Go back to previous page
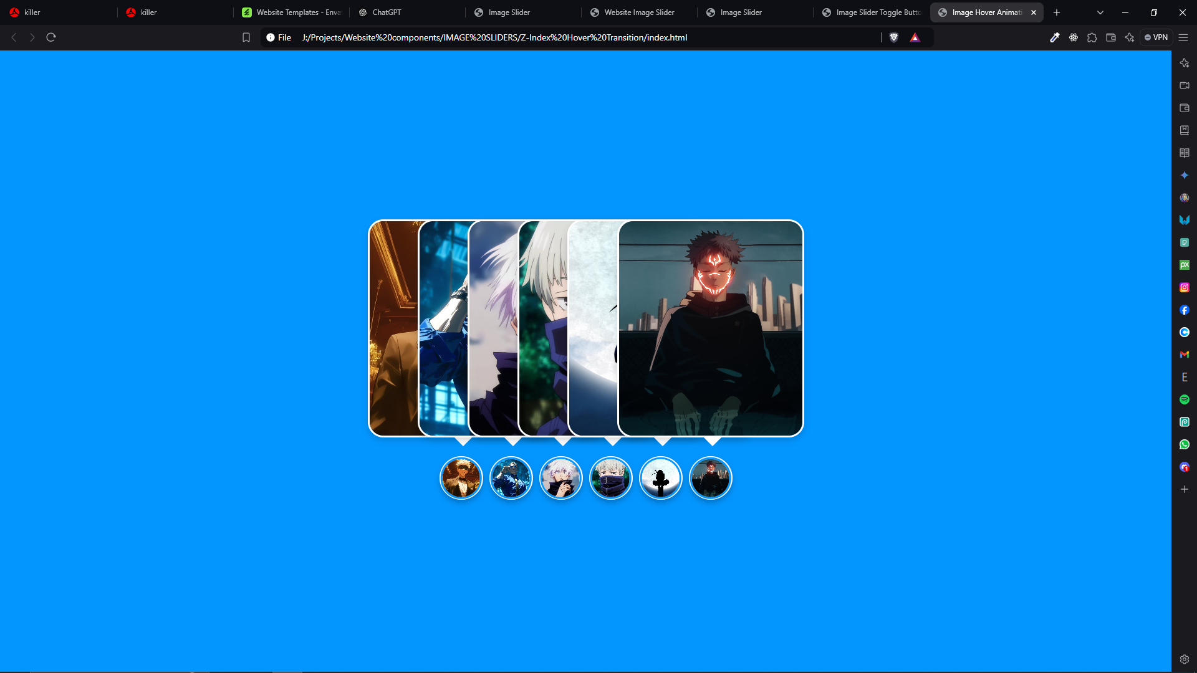The image size is (1197, 673). tap(14, 37)
